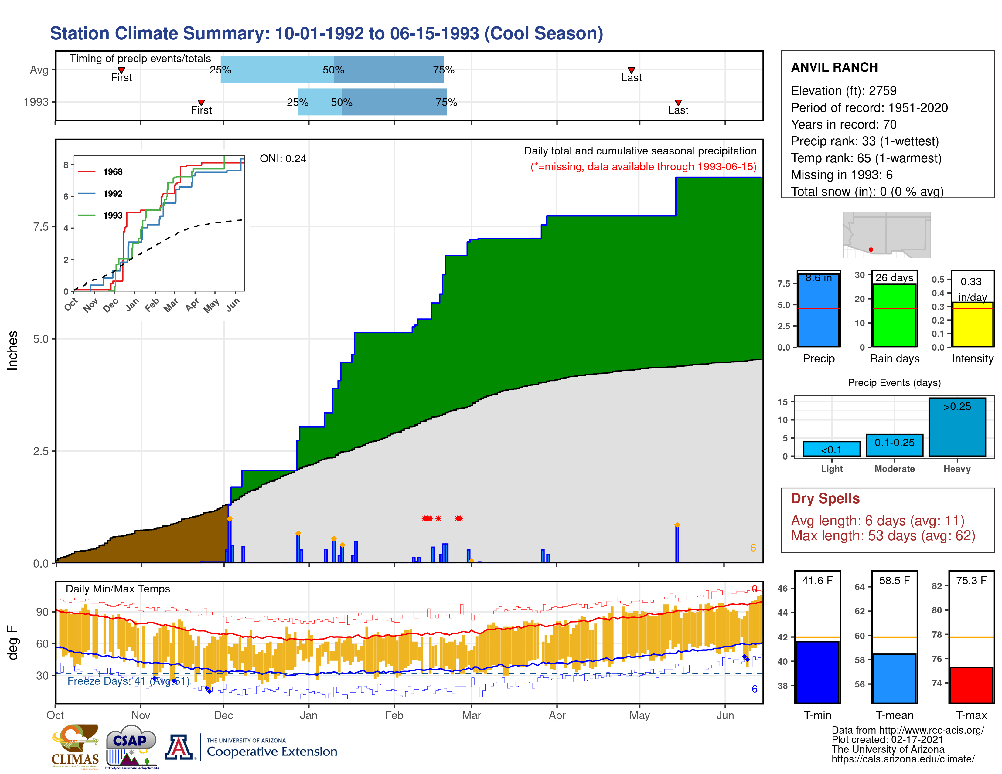Click the Avg 50% timing label

click(x=333, y=70)
